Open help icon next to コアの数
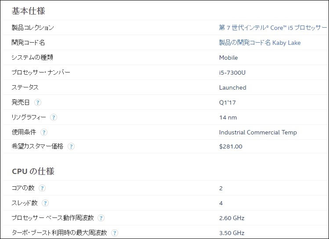 click(42, 188)
